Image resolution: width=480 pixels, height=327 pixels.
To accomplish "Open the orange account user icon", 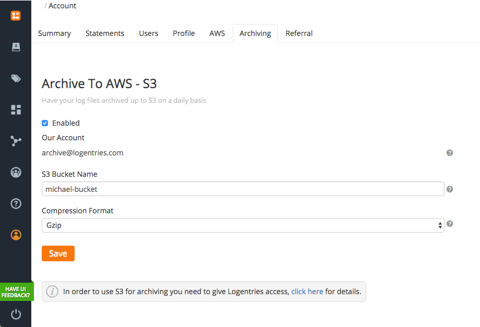I will coord(16,235).
